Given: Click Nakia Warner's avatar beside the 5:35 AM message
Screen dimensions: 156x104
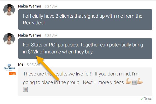Looking at the screenshot, I should point(9,39).
